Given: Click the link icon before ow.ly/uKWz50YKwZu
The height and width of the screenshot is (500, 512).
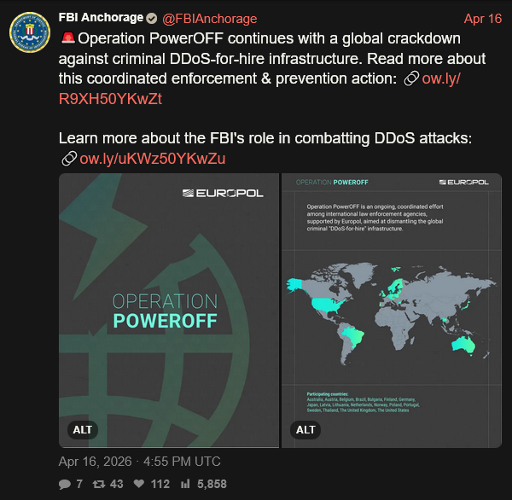Looking at the screenshot, I should pyautogui.click(x=68, y=159).
